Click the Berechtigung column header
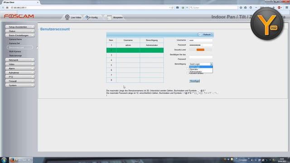290x163 pixels. [152, 40]
